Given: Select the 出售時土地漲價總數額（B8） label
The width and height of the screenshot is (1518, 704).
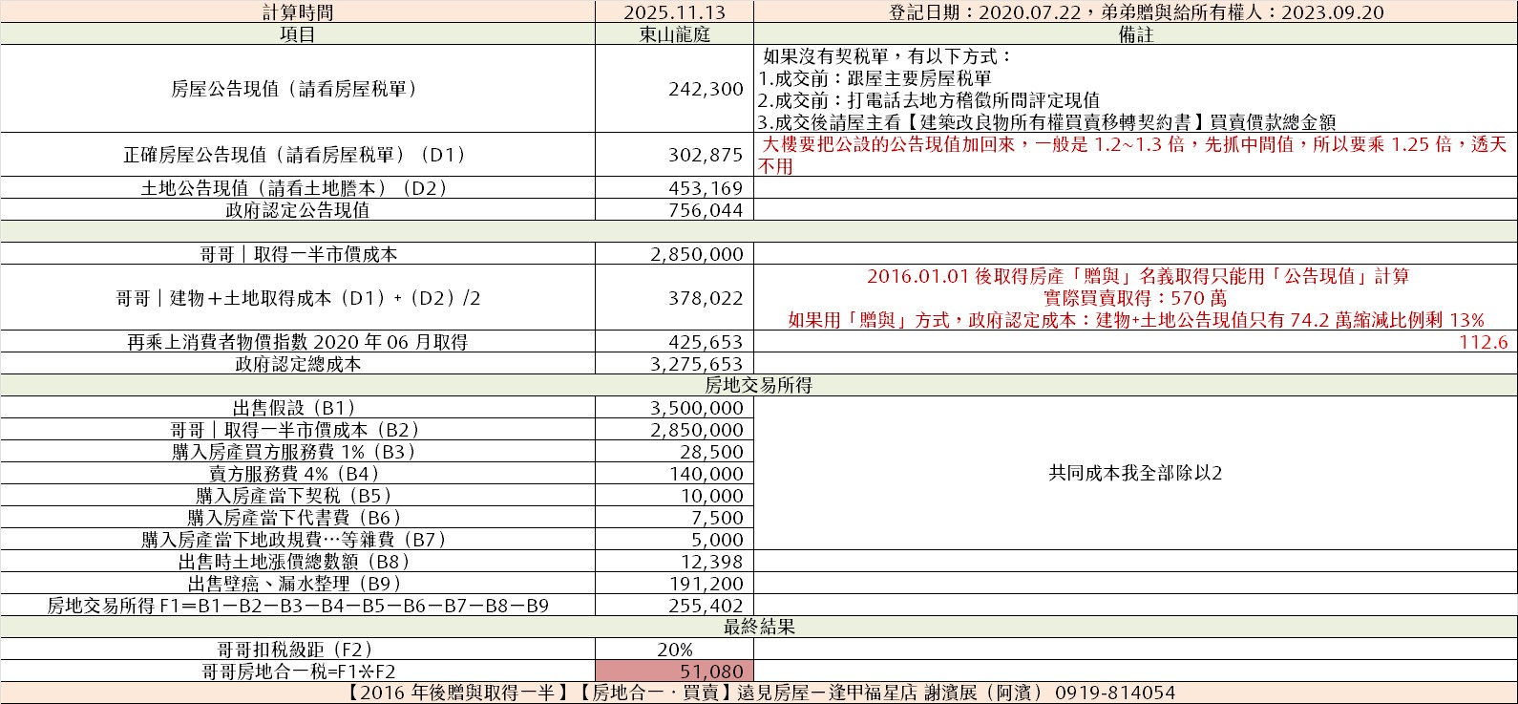Looking at the screenshot, I should [294, 562].
